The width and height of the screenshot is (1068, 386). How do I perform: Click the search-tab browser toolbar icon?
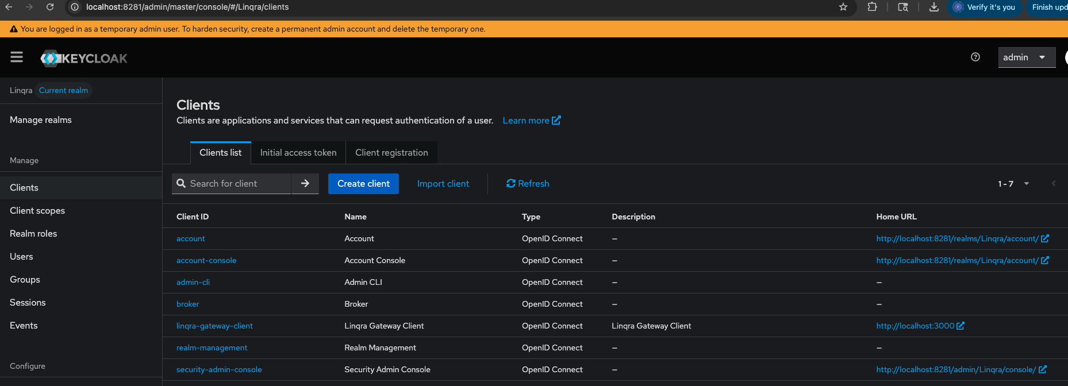[x=903, y=7]
